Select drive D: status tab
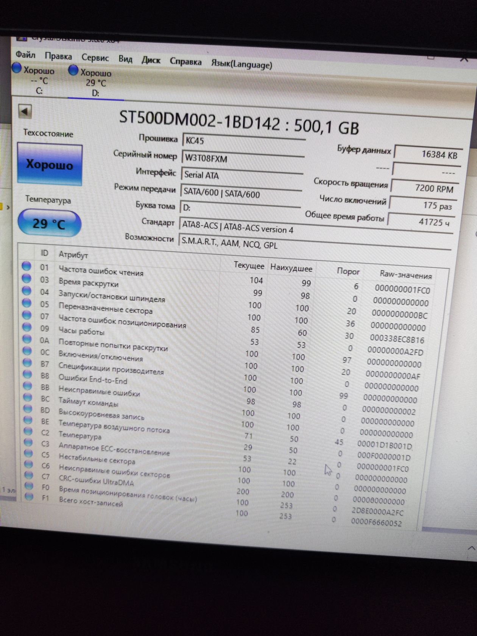The width and height of the screenshot is (477, 636). coord(95,82)
